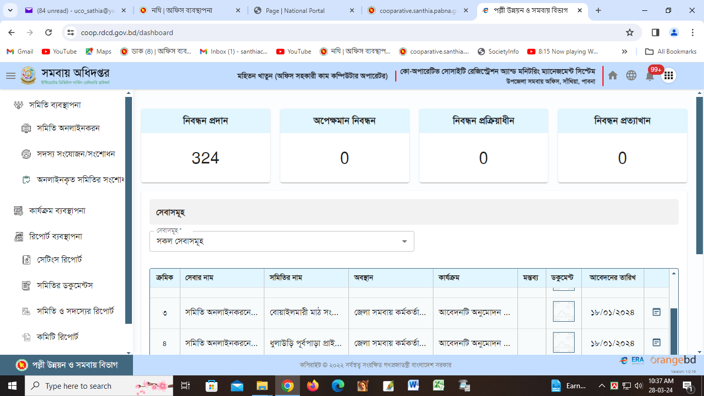Open the home icon in header
This screenshot has width=704, height=396.
point(613,75)
